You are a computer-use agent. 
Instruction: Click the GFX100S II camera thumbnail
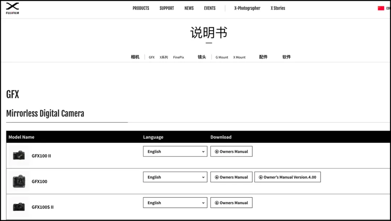coord(19,207)
